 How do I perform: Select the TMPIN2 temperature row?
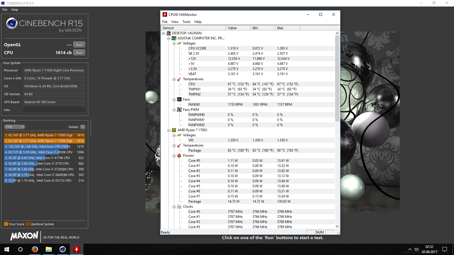(x=248, y=94)
